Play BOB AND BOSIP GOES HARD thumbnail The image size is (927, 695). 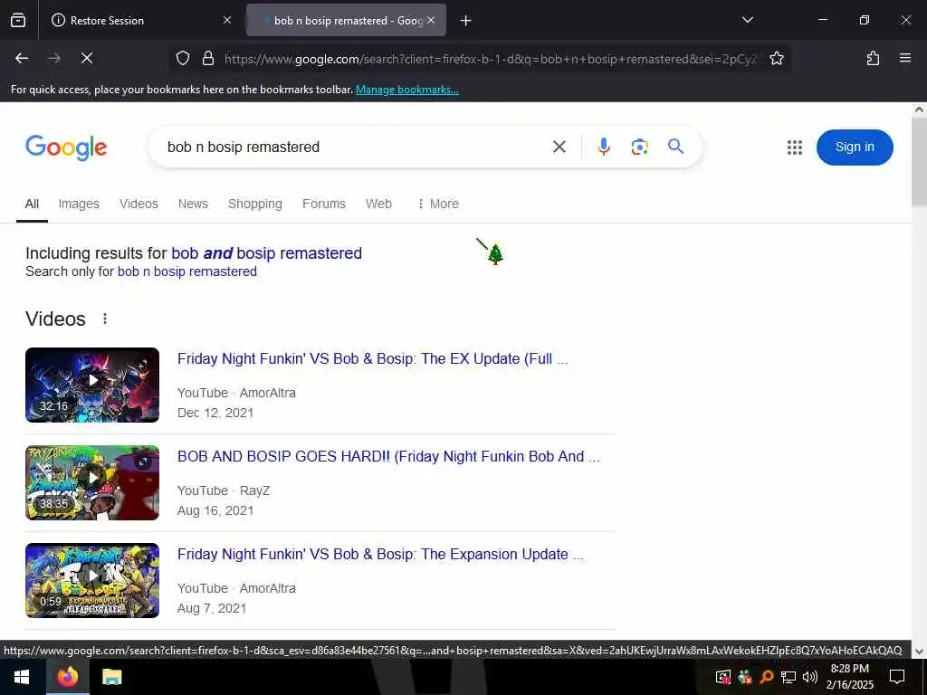click(92, 483)
